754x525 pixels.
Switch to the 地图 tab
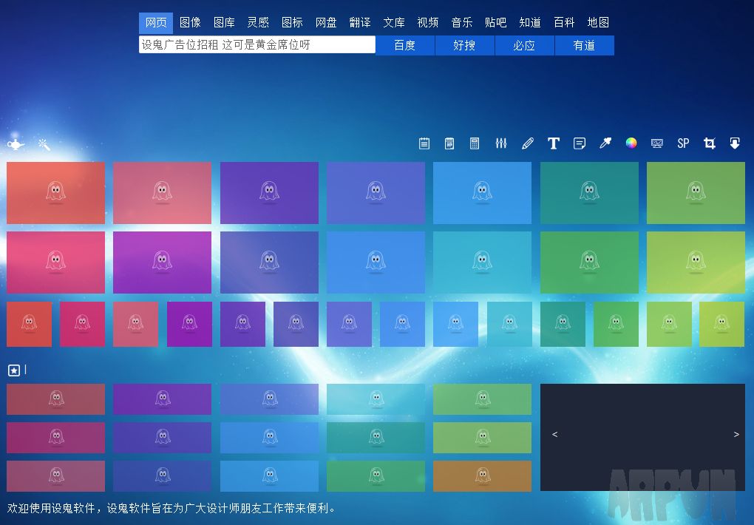598,22
